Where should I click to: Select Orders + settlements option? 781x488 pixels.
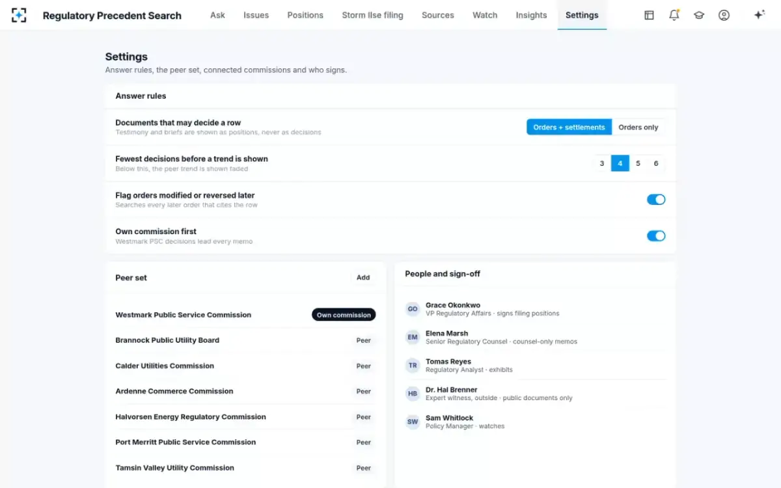coord(569,127)
